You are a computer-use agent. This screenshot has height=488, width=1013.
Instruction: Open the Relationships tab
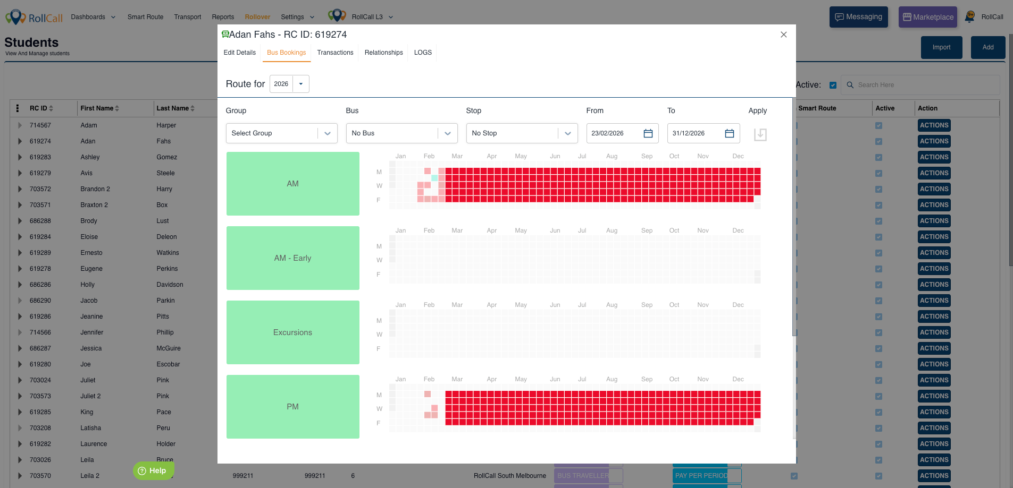point(383,53)
